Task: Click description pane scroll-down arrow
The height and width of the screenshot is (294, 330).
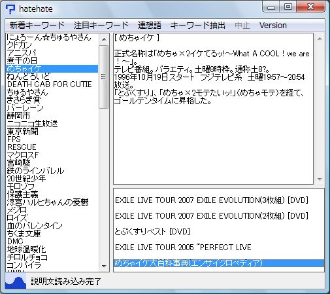Action: tap(320, 179)
